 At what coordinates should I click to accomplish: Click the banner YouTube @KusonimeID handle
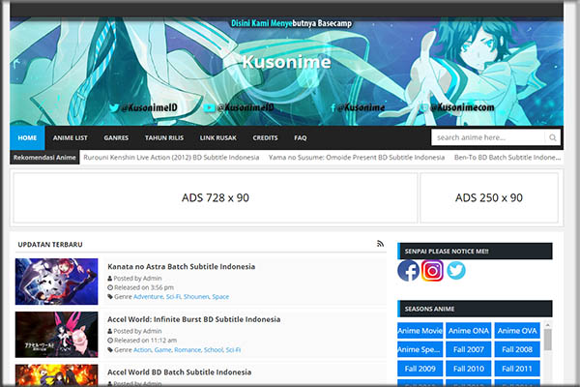240,107
